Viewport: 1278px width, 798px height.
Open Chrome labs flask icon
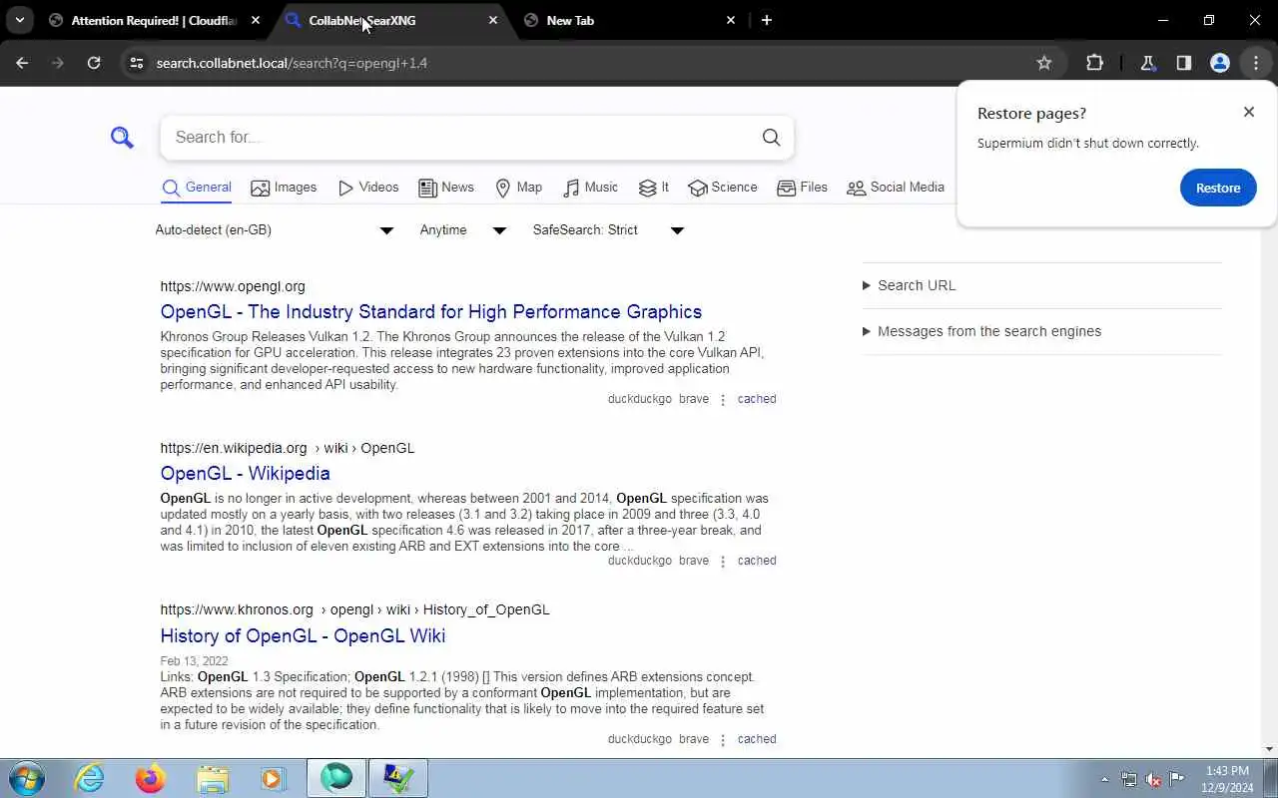[1148, 63]
